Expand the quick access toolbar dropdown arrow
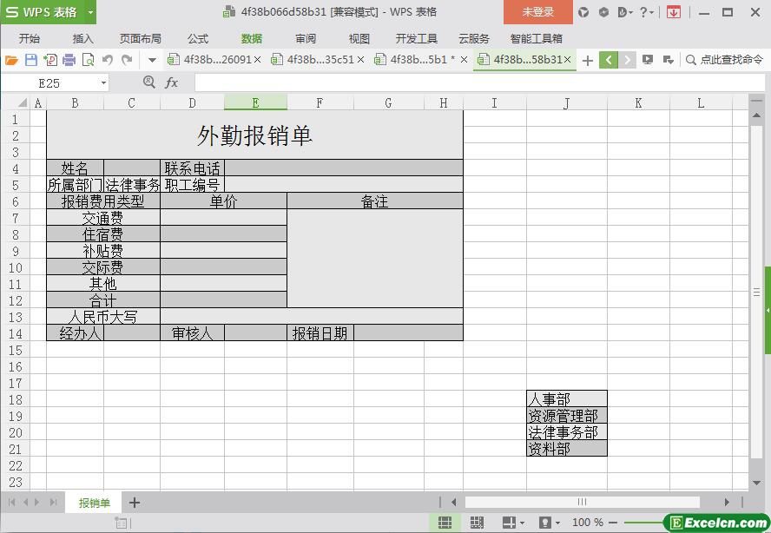Viewport: 771px width, 533px height. click(152, 60)
